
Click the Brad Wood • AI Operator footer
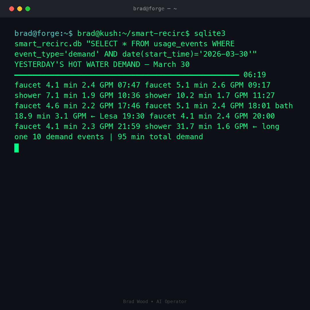[155, 301]
